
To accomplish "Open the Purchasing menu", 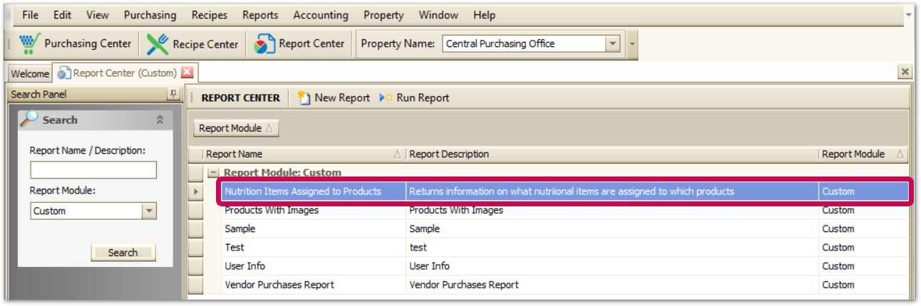I will coord(150,15).
